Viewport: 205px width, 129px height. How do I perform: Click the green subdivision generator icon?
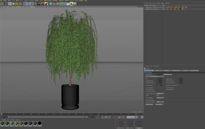pos(58,4)
